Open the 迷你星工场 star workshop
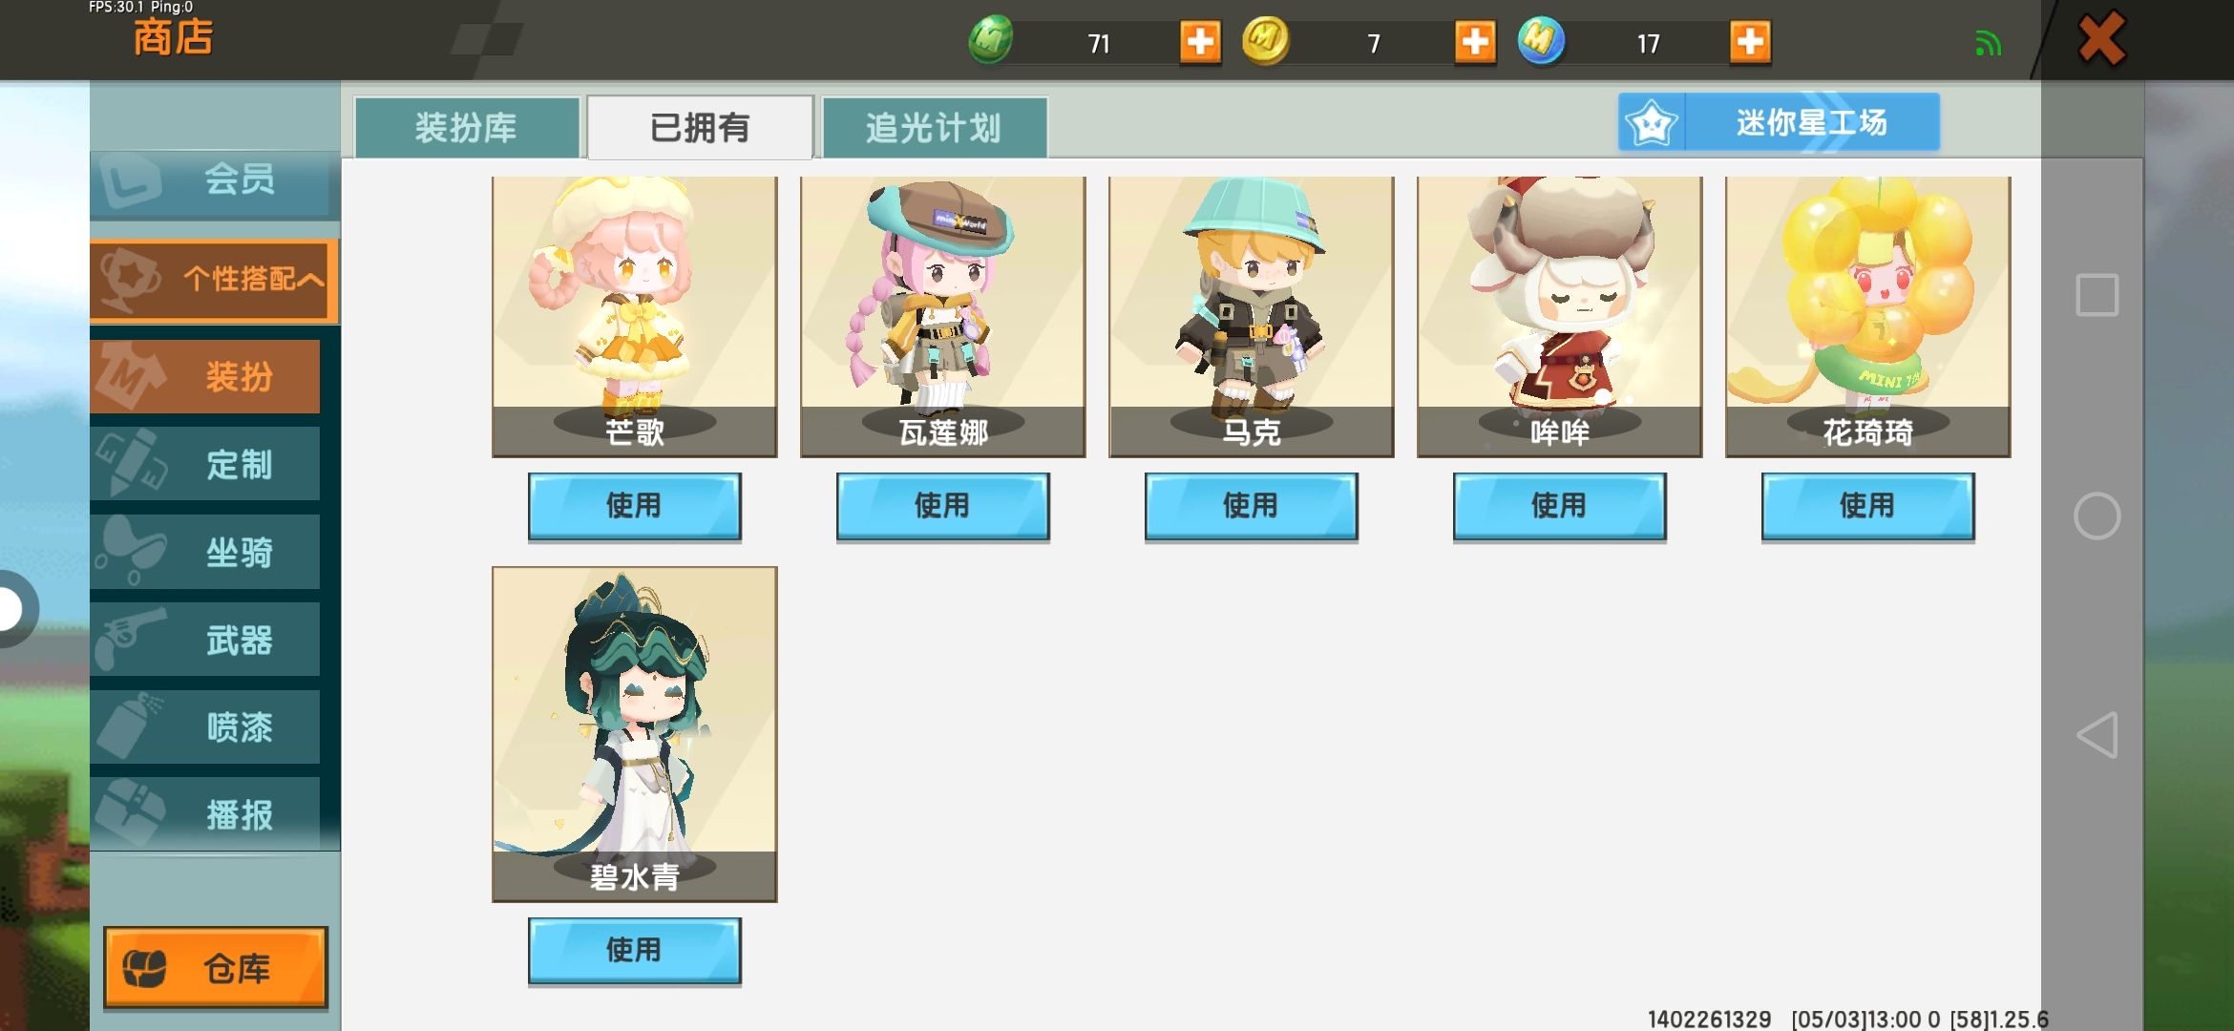This screenshot has width=2234, height=1031. 1779,122
